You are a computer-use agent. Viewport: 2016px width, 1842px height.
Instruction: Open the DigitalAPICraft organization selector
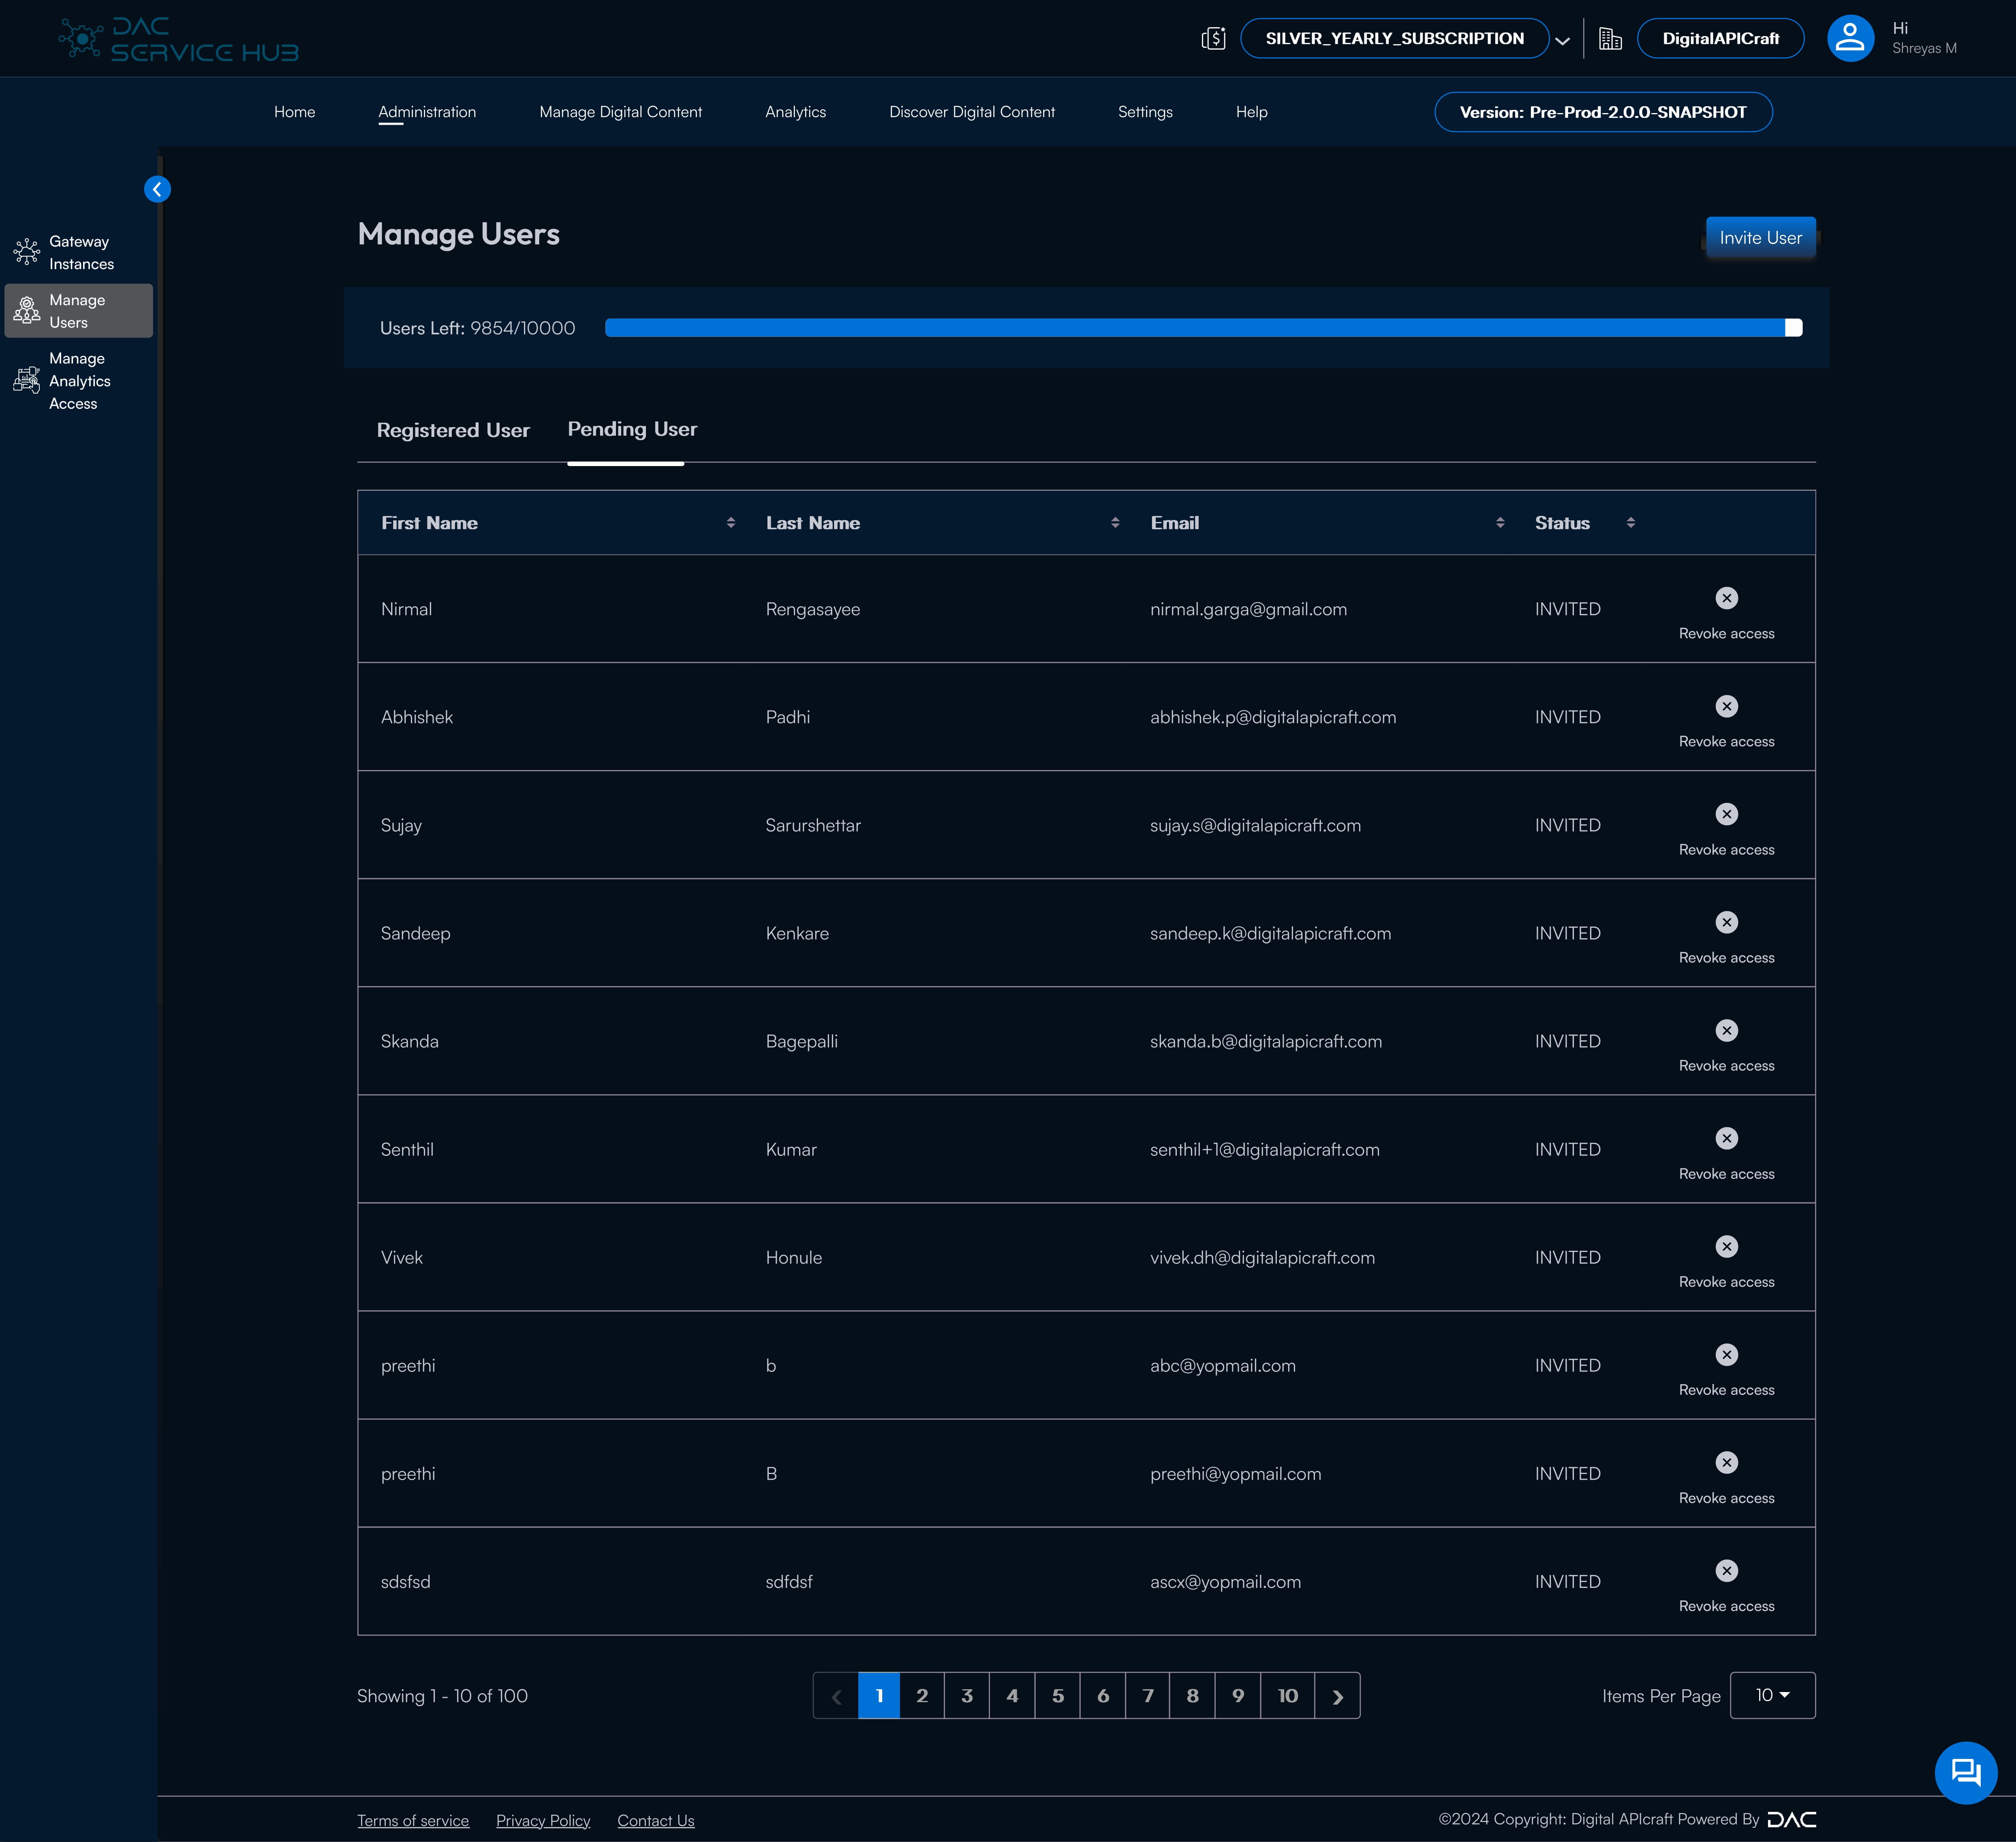(1720, 39)
